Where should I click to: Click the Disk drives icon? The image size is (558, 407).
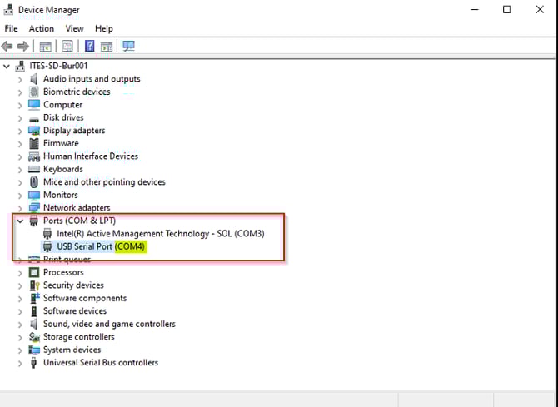coord(34,118)
